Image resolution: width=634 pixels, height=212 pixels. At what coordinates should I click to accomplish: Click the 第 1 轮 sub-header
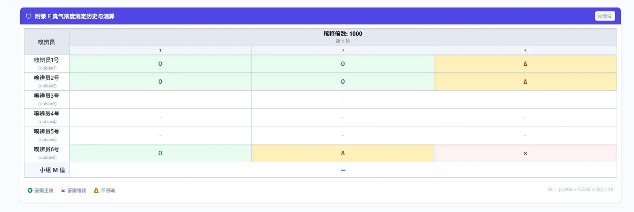pos(343,41)
